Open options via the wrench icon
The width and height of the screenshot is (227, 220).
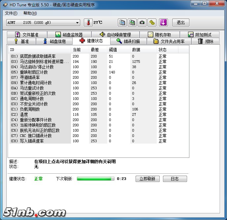(152, 22)
